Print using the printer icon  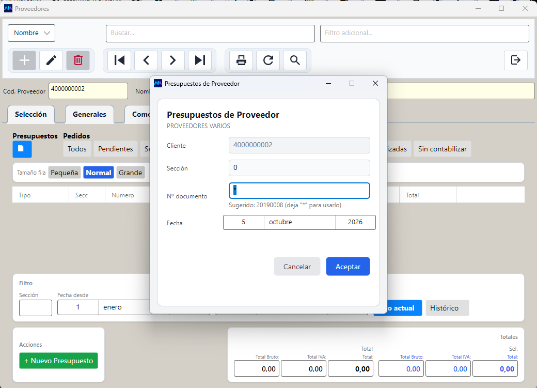click(241, 60)
